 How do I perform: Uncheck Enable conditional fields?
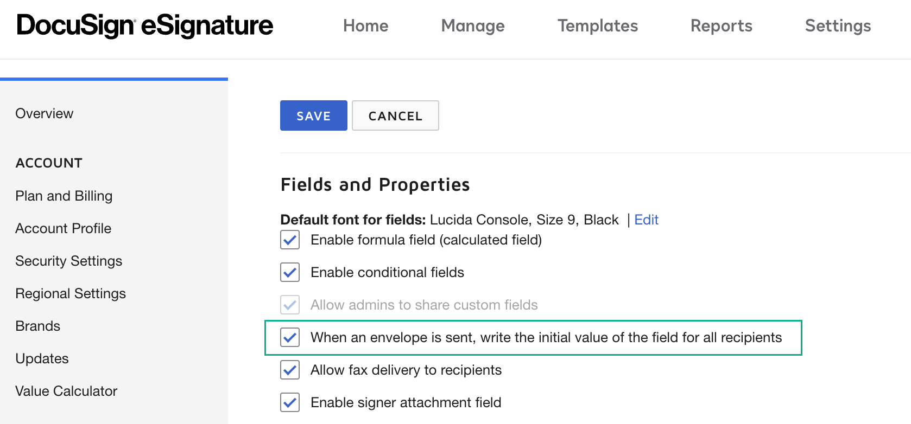point(290,272)
